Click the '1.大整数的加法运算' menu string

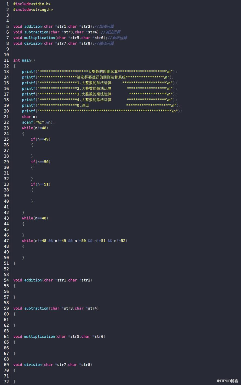click(94, 83)
